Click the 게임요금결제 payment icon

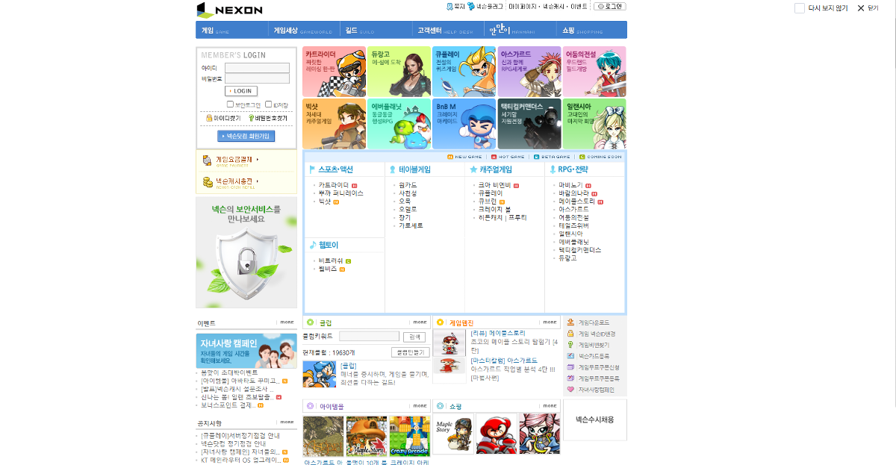click(208, 160)
